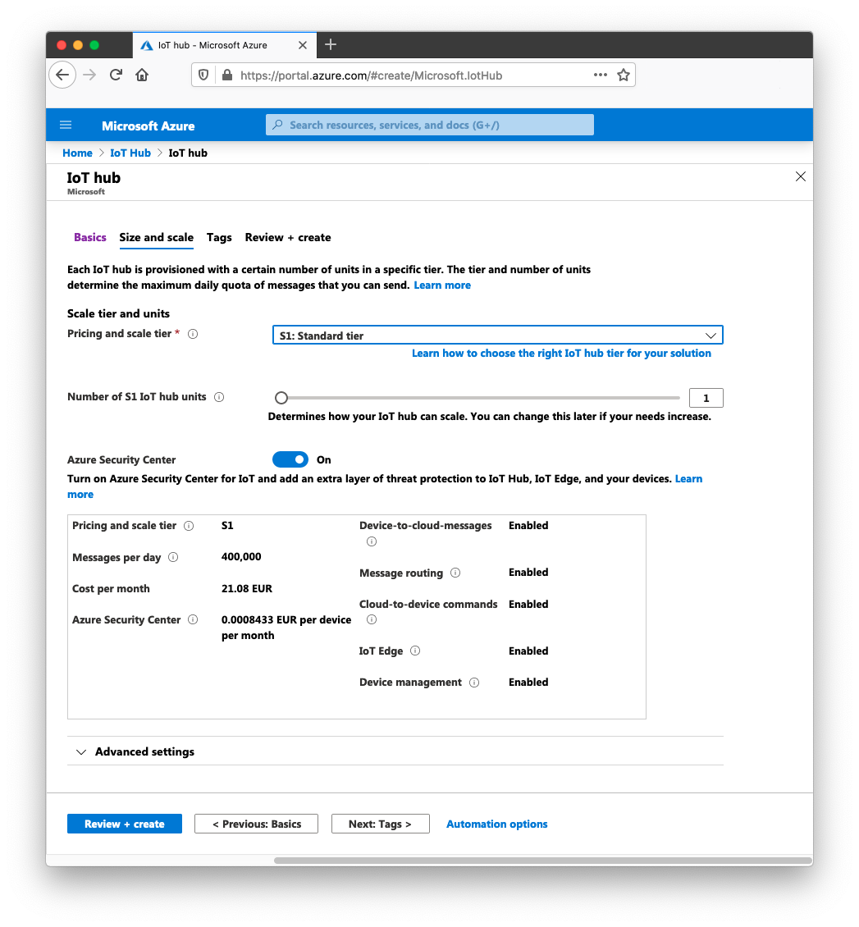Open browser home page icon
Screen dimensions: 859x927
click(142, 75)
